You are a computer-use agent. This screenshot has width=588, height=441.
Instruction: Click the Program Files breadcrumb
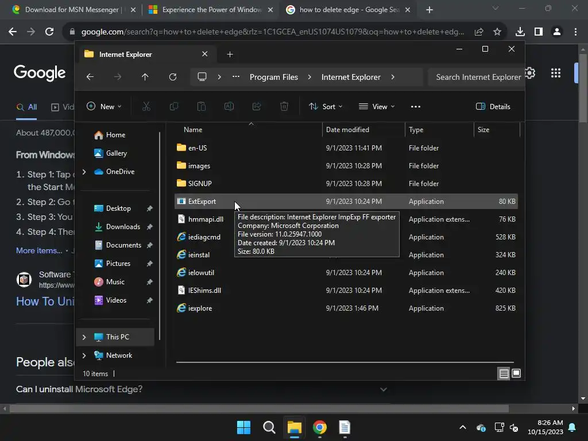(x=274, y=77)
